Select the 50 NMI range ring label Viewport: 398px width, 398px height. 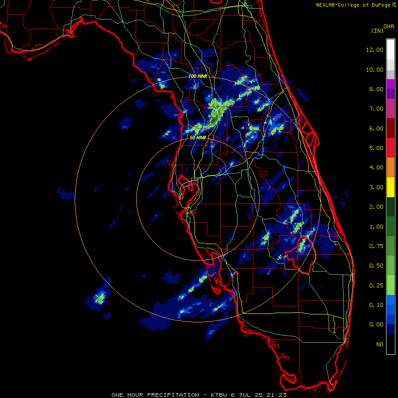point(198,138)
